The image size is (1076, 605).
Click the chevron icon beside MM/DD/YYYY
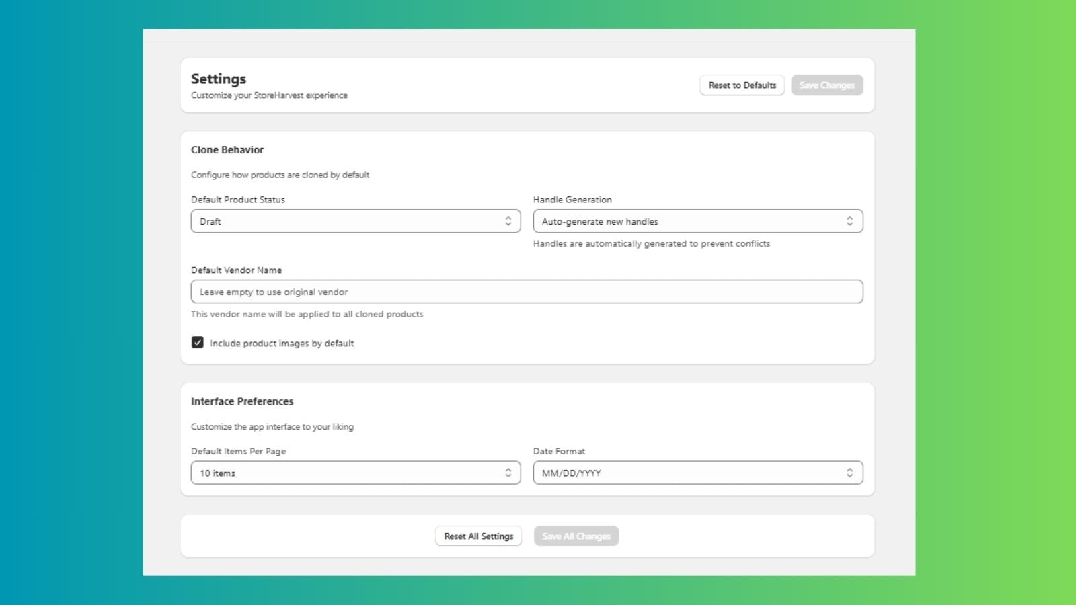tap(851, 473)
